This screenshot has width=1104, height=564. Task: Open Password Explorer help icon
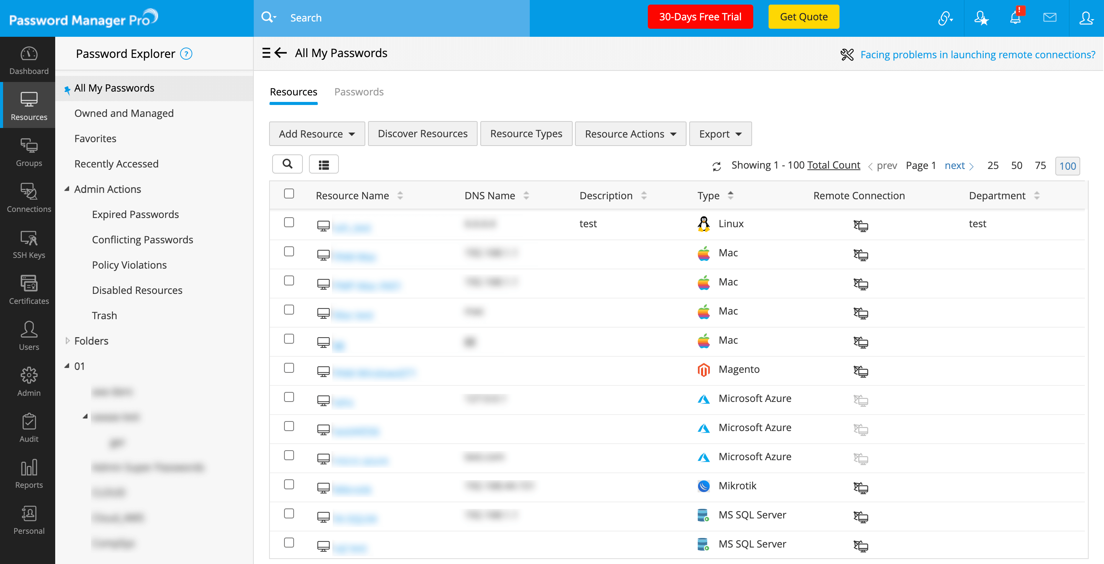click(x=186, y=54)
